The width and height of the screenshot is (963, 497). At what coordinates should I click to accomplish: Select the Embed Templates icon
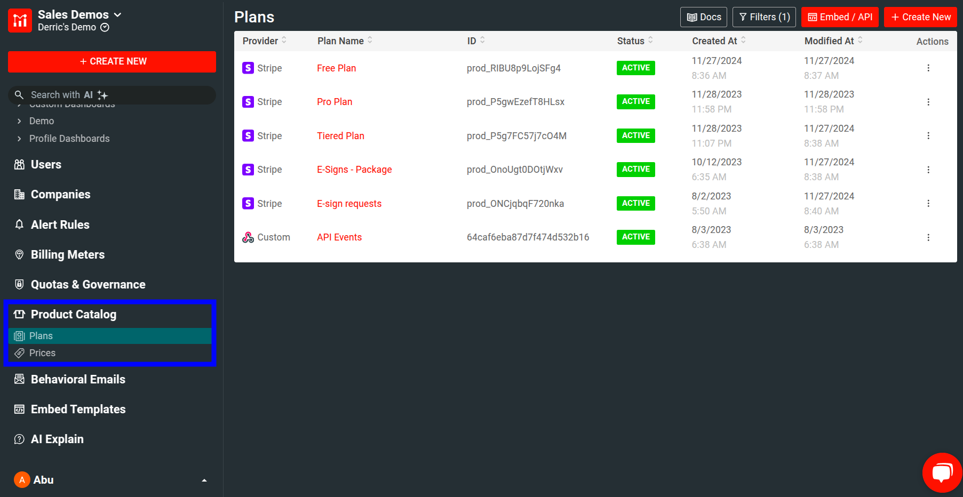19,409
